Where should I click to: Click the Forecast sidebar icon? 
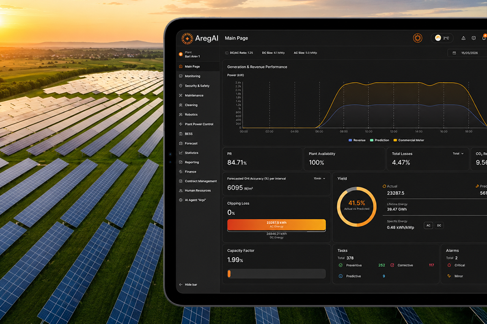181,143
